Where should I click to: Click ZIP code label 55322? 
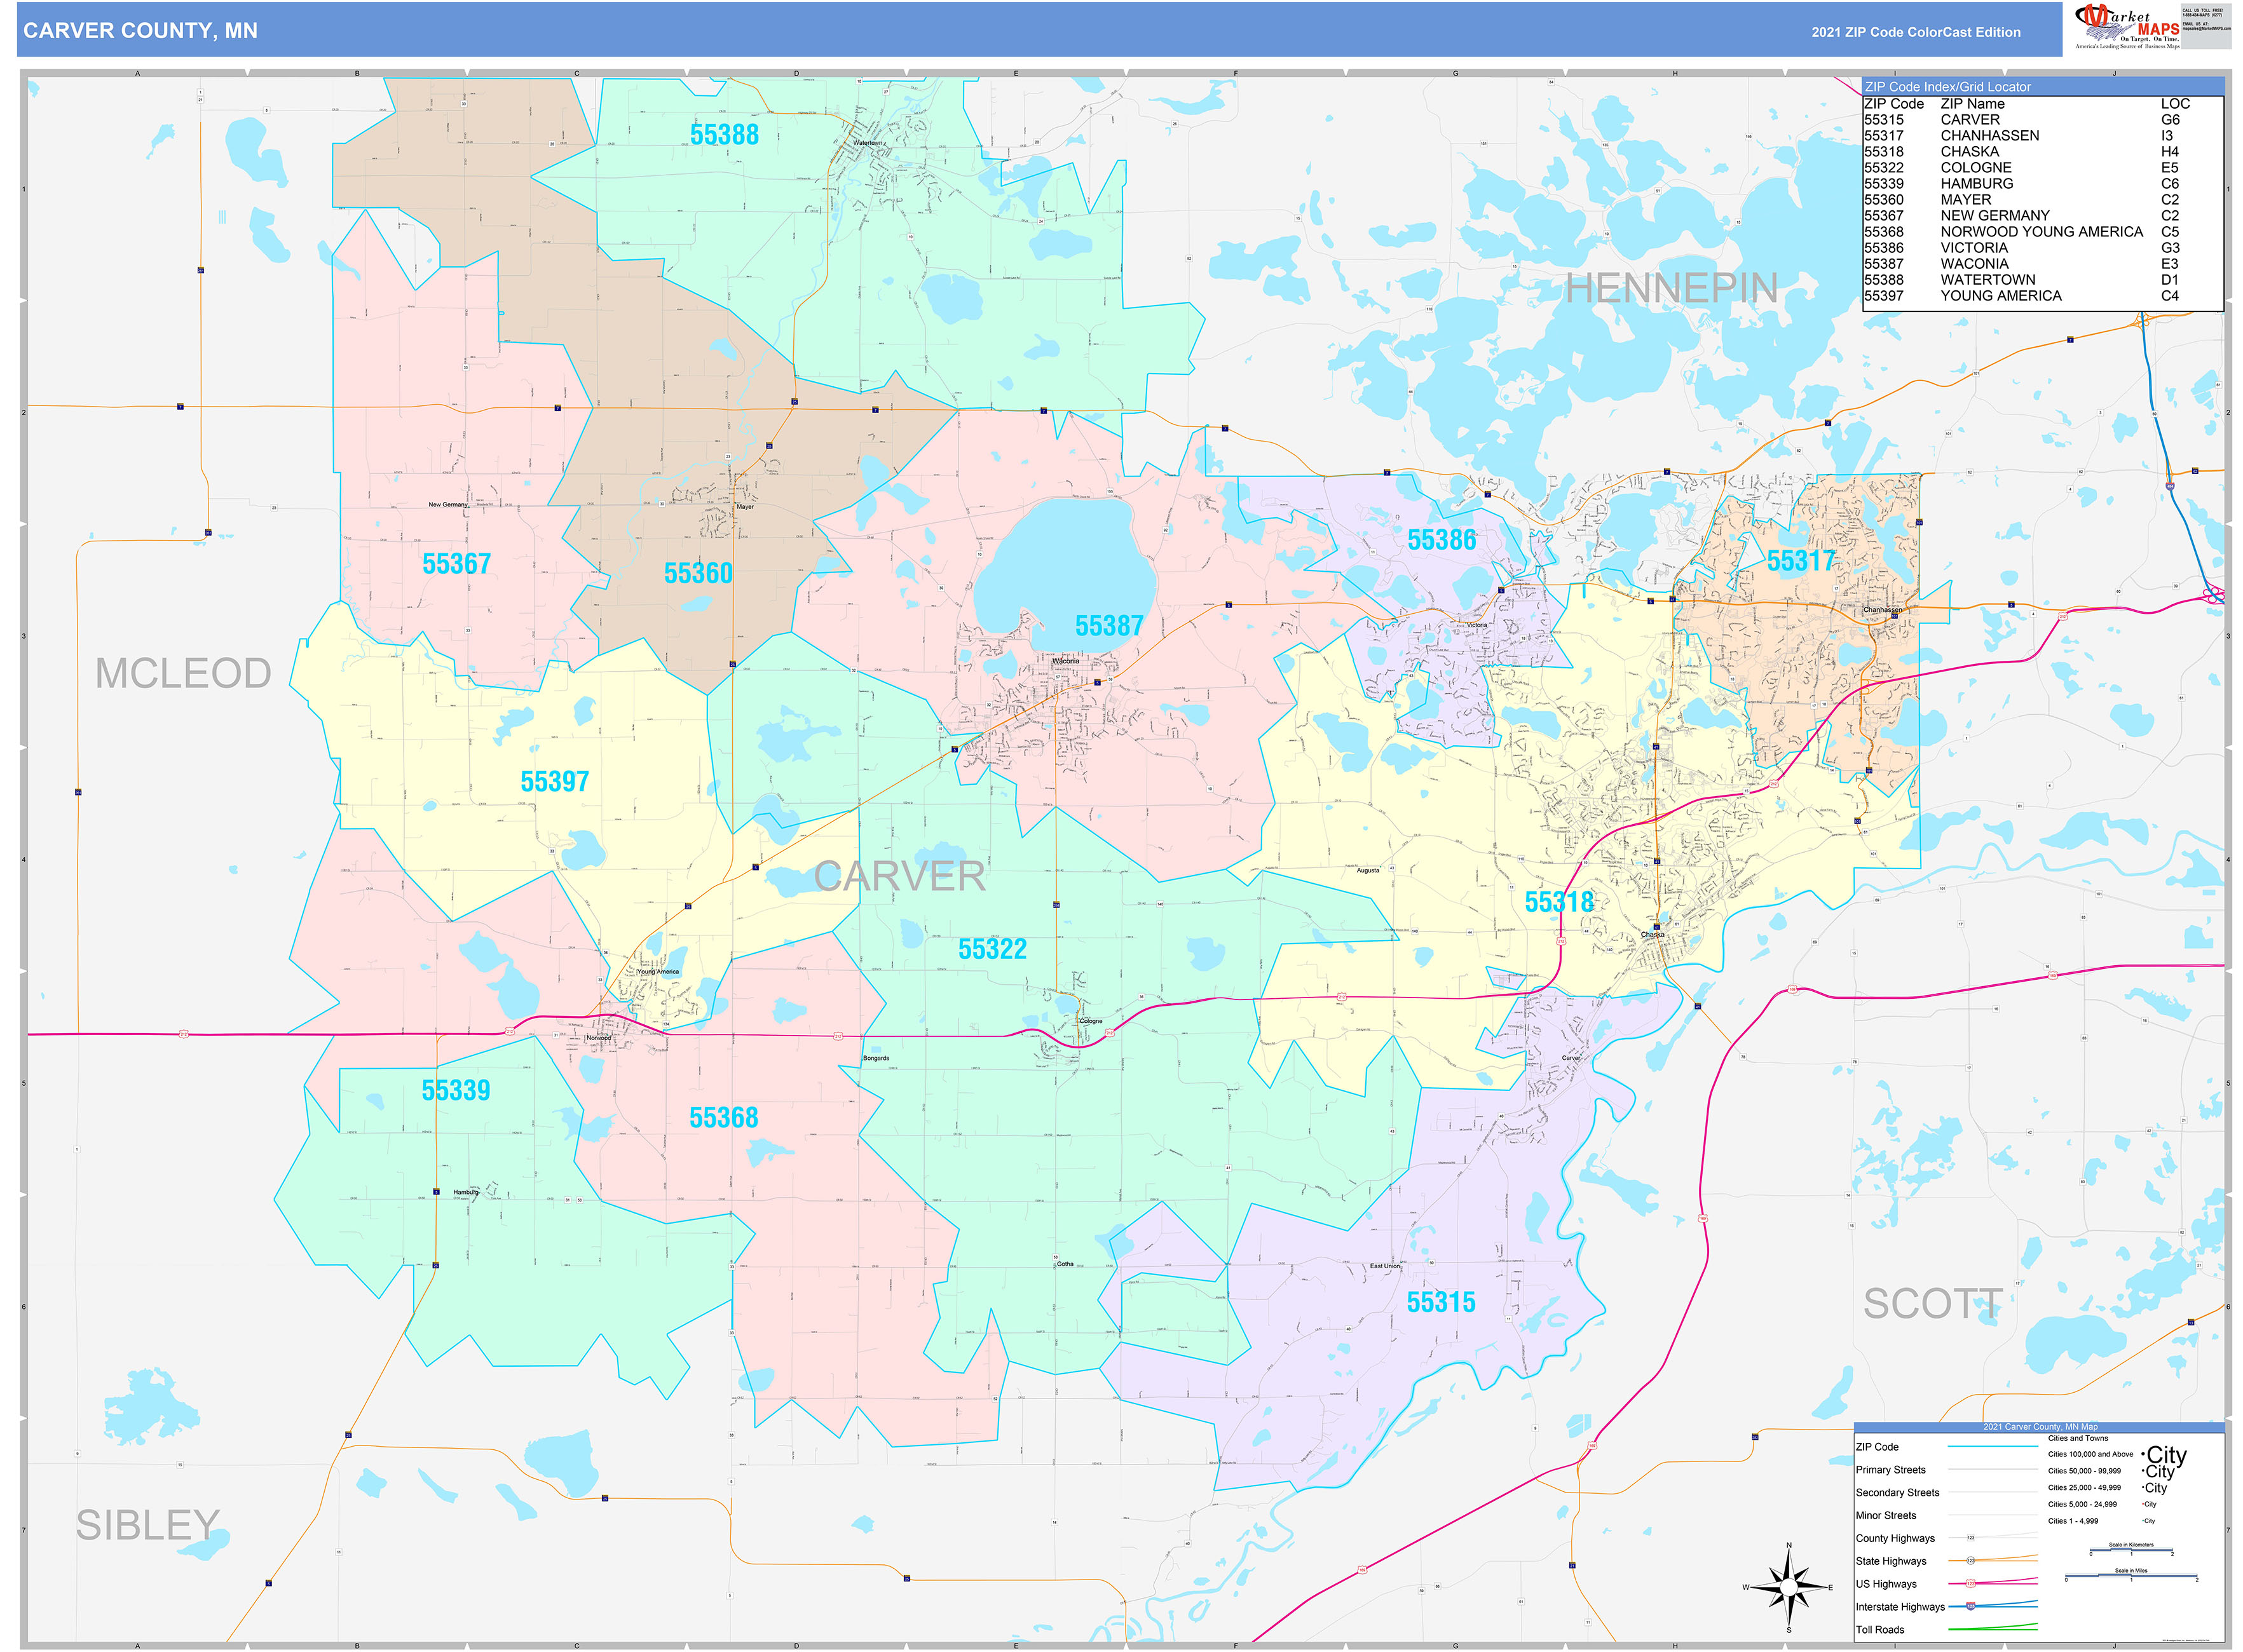(992, 949)
